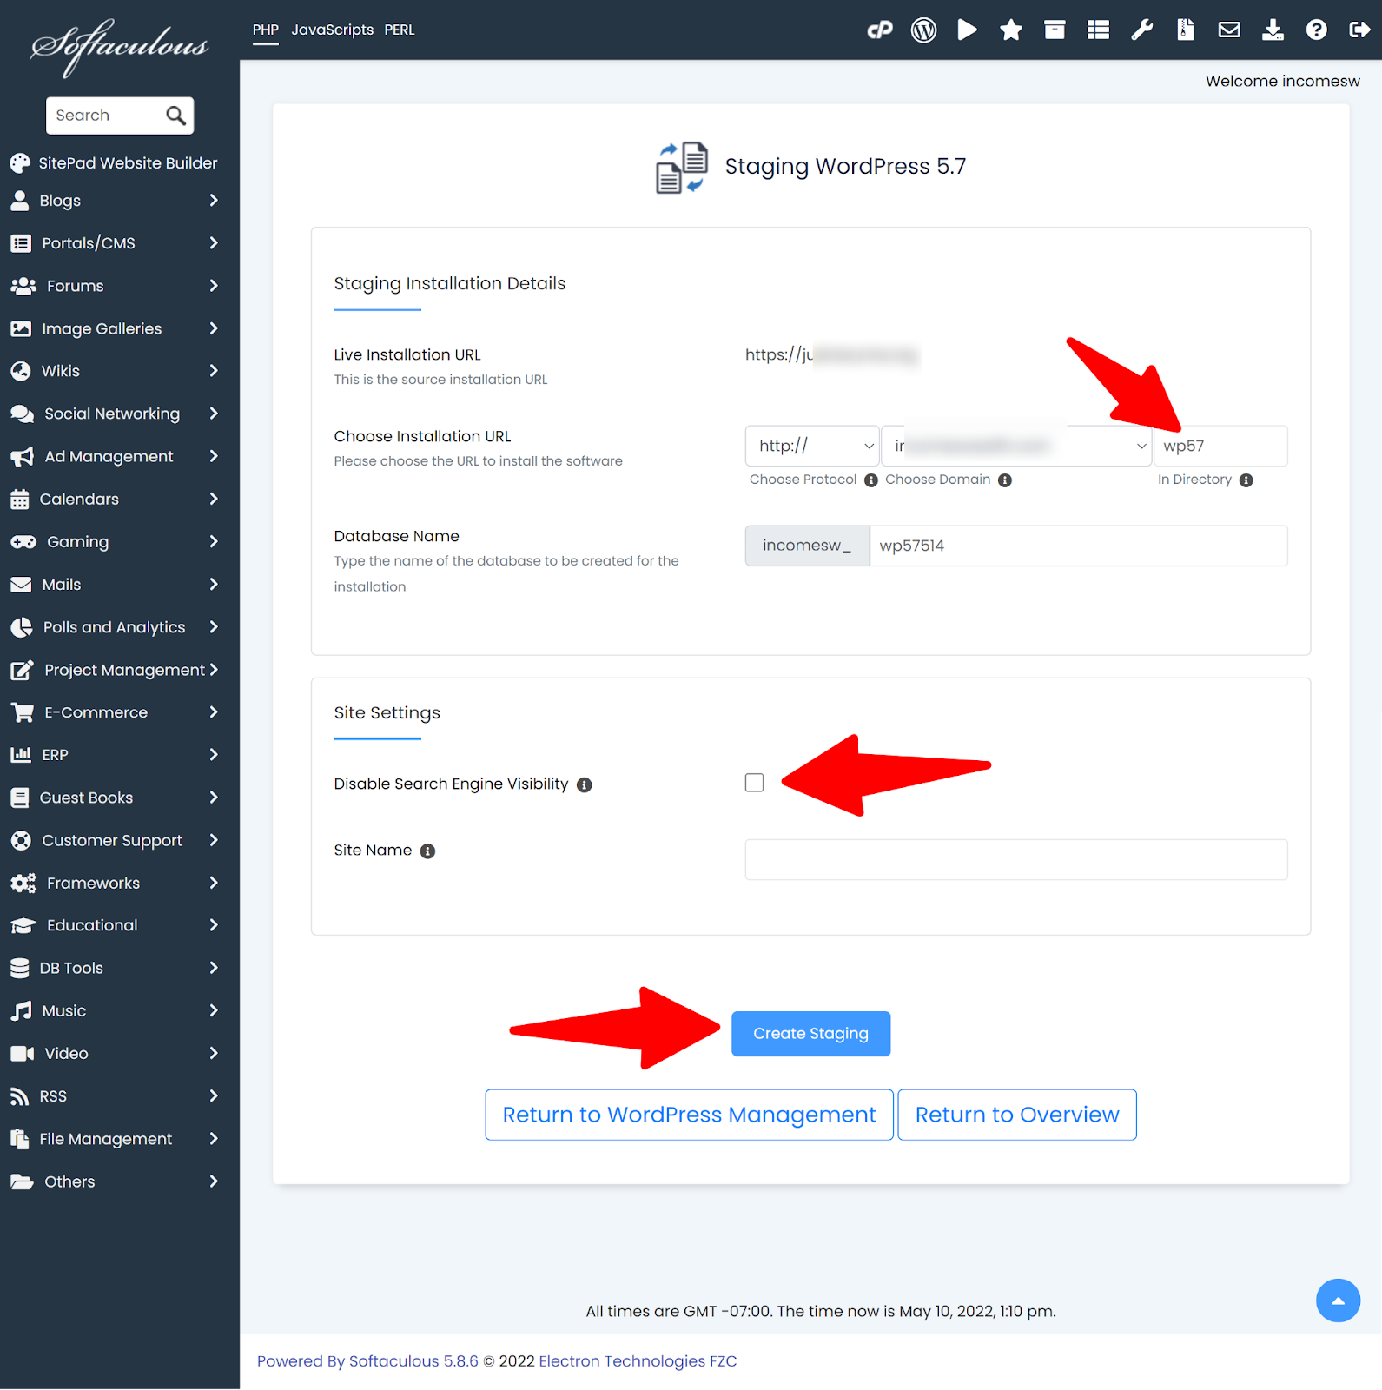Click info icon beside Disable Search Engine Visibility
Viewport: 1382px width, 1390px height.
[585, 785]
